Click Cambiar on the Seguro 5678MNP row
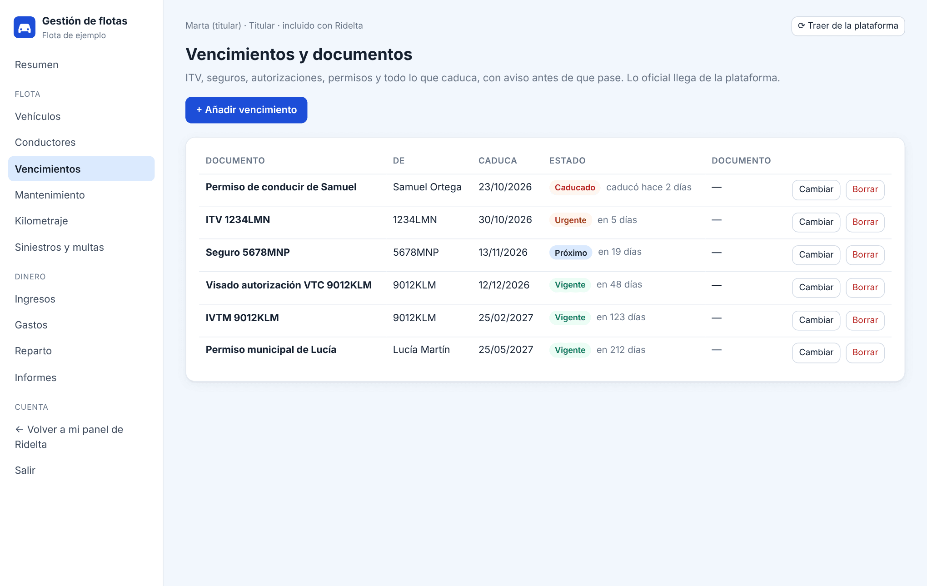 point(816,255)
